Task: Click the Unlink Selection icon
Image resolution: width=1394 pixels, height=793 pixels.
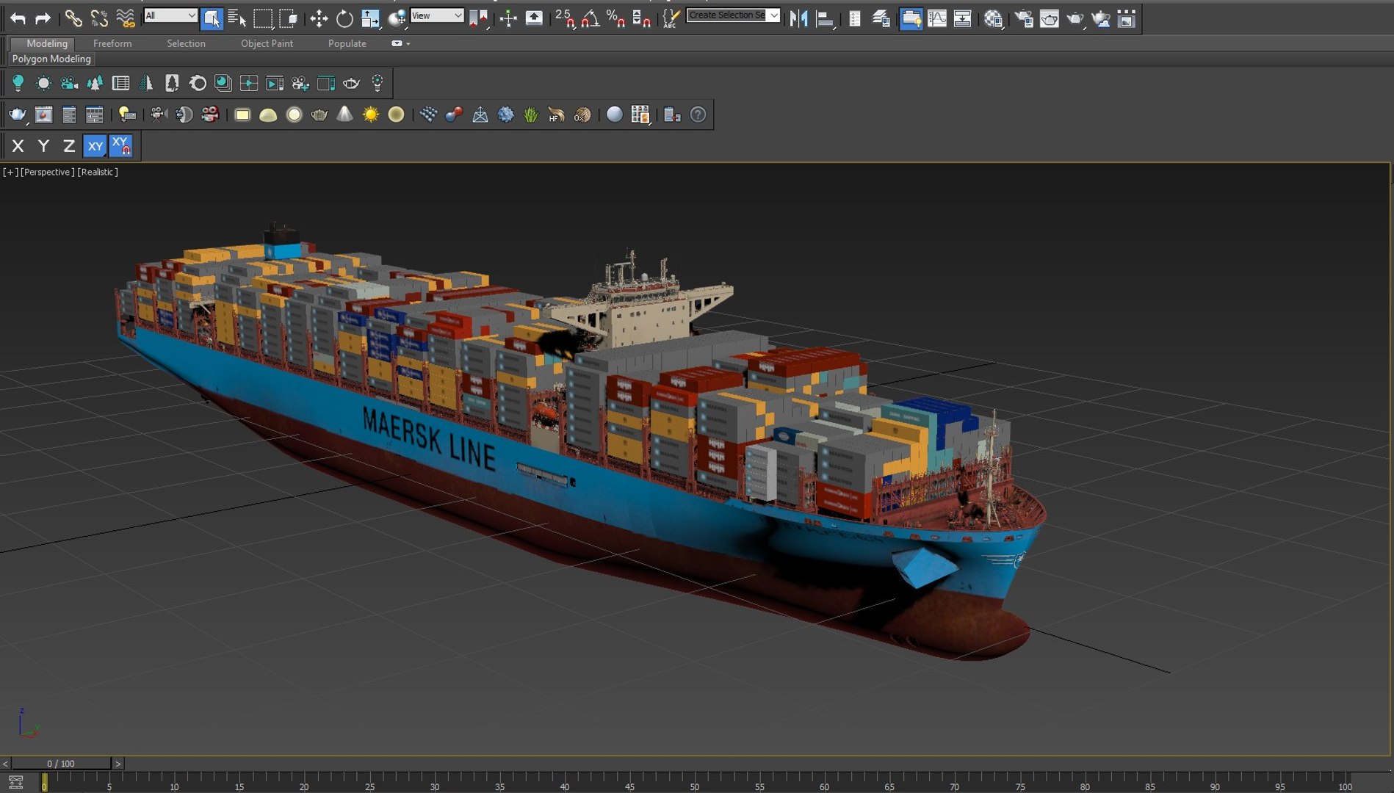Action: [x=98, y=18]
